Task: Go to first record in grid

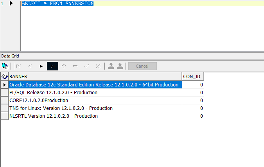Action: [18, 66]
